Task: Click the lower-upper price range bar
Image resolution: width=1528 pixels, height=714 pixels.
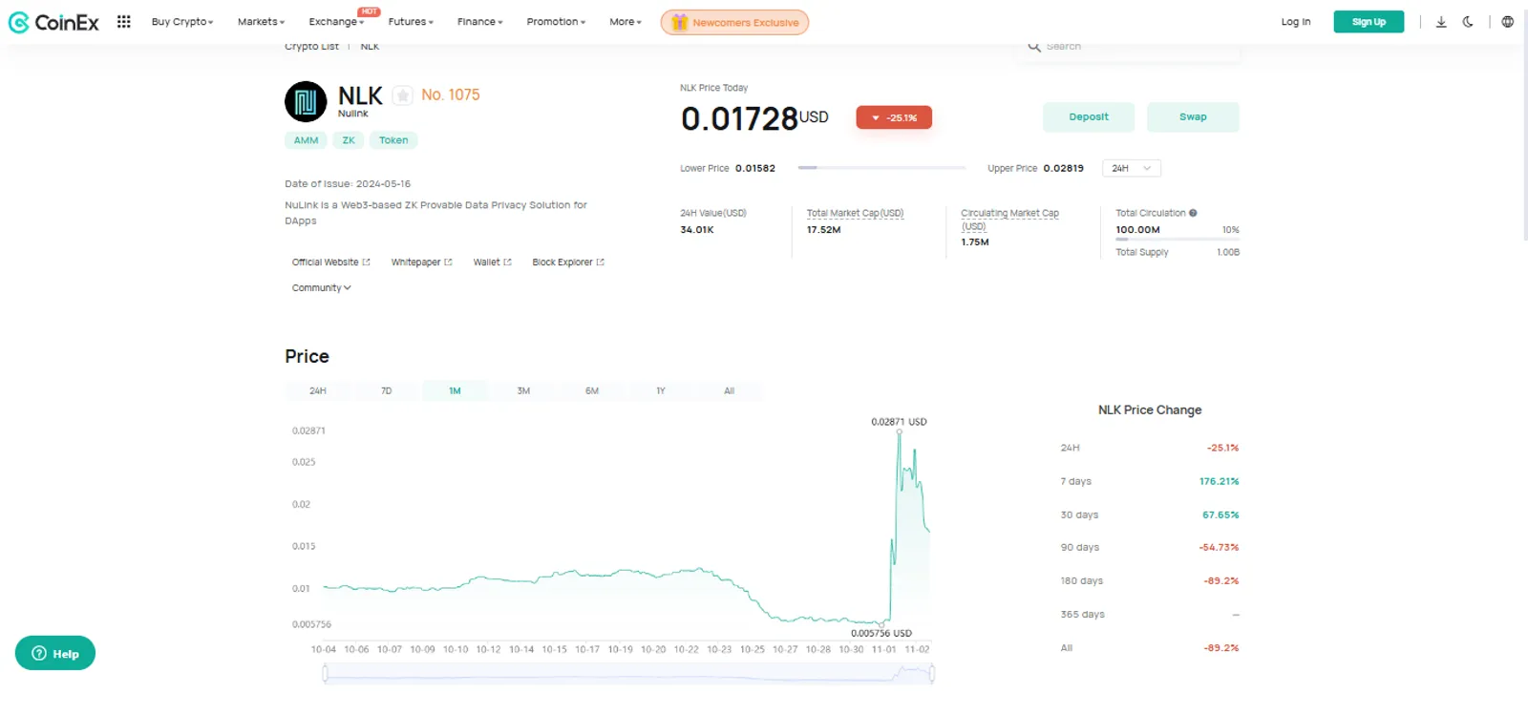Action: point(881,168)
